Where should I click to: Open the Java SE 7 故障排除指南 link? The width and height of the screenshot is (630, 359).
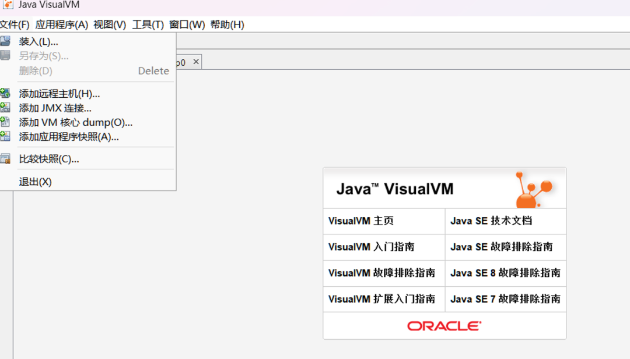coord(505,299)
